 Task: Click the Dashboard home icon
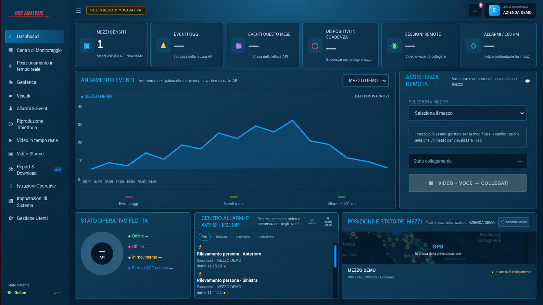(11, 37)
